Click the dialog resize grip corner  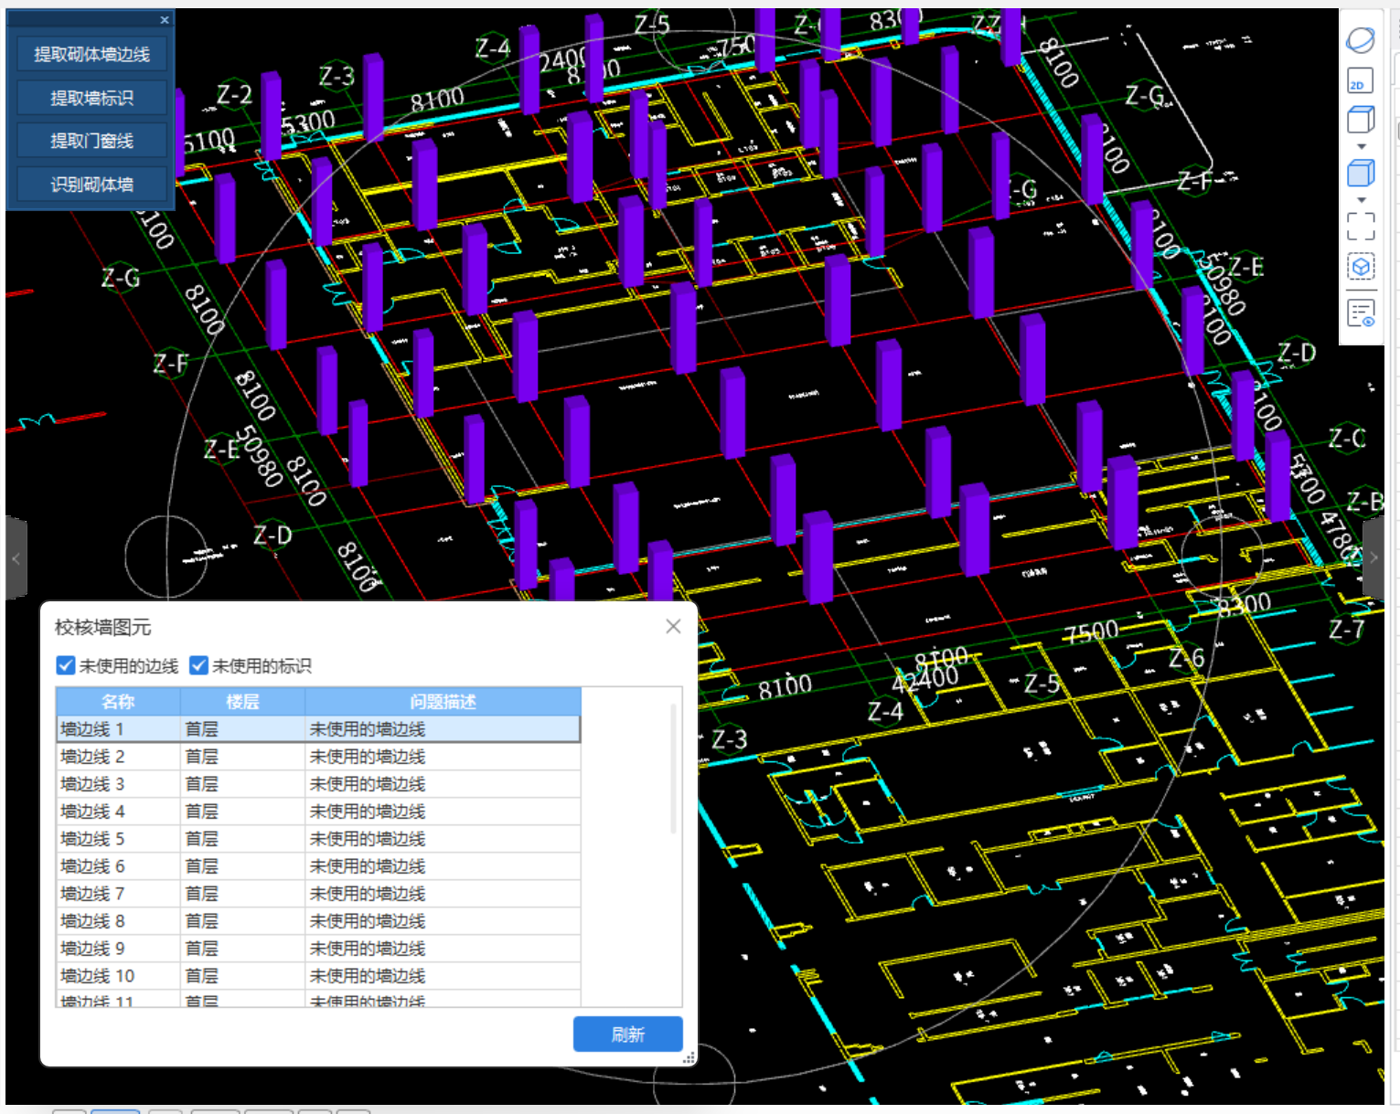click(690, 1058)
